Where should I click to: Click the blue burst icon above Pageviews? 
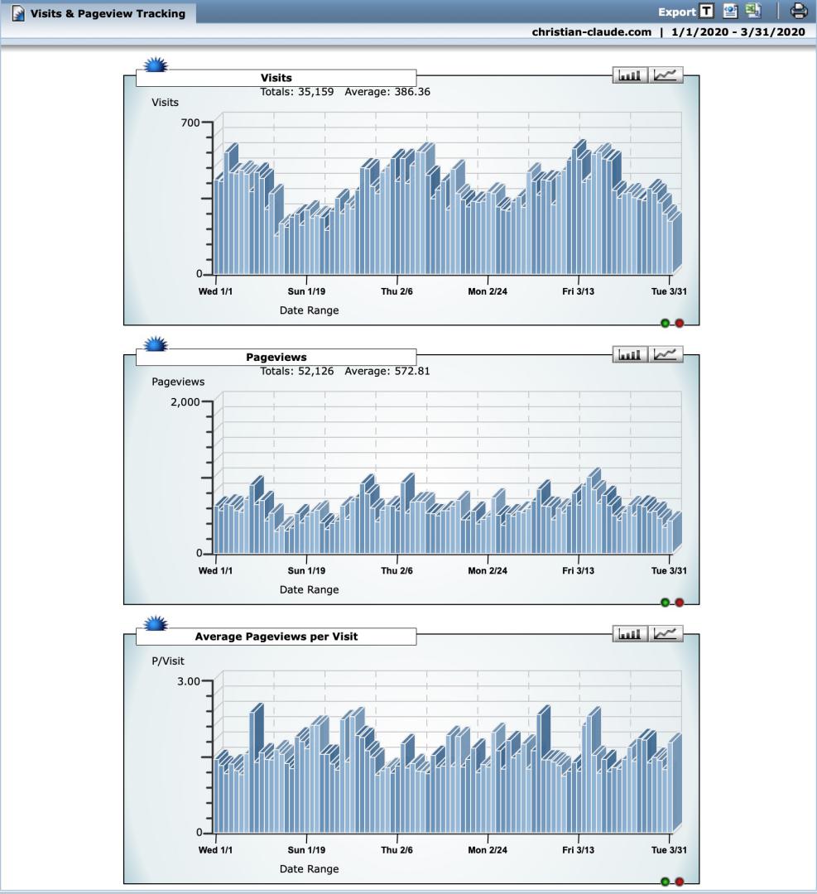click(x=155, y=344)
